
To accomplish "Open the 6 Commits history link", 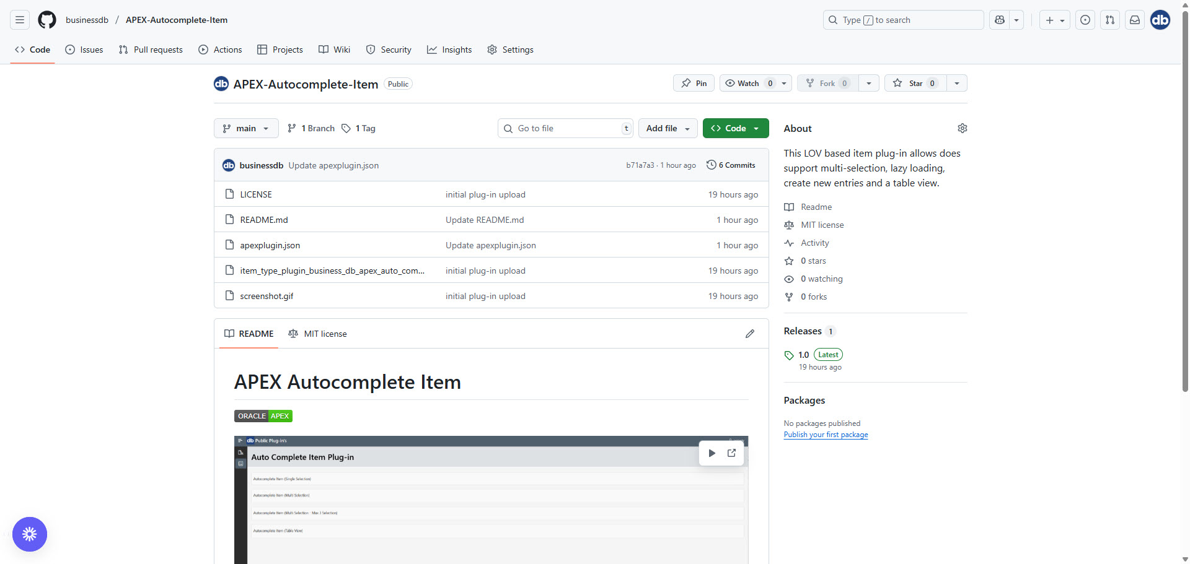I will pyautogui.click(x=731, y=165).
